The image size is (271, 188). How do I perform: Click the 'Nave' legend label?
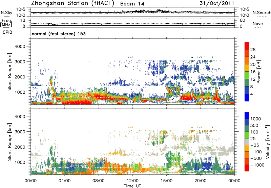[258, 24]
